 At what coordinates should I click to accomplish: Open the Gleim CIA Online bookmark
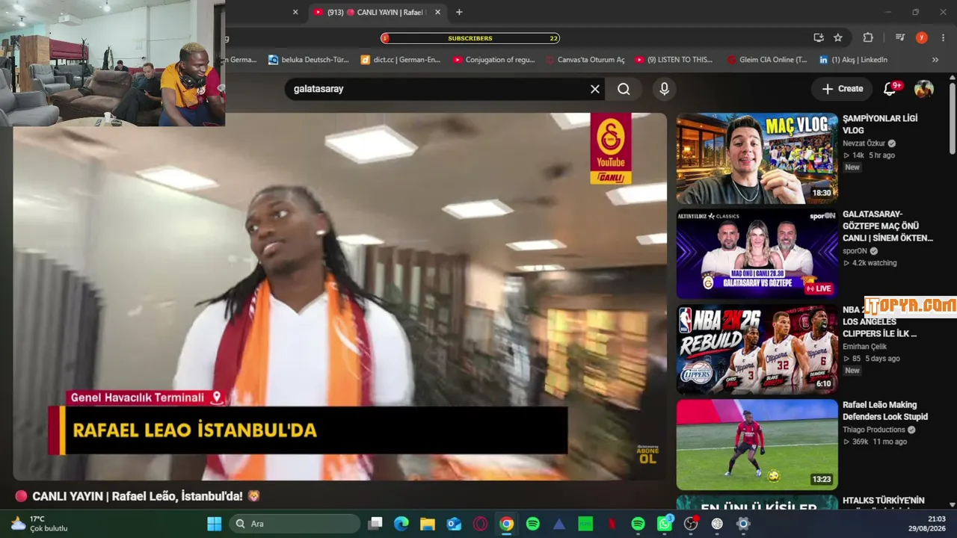767,60
